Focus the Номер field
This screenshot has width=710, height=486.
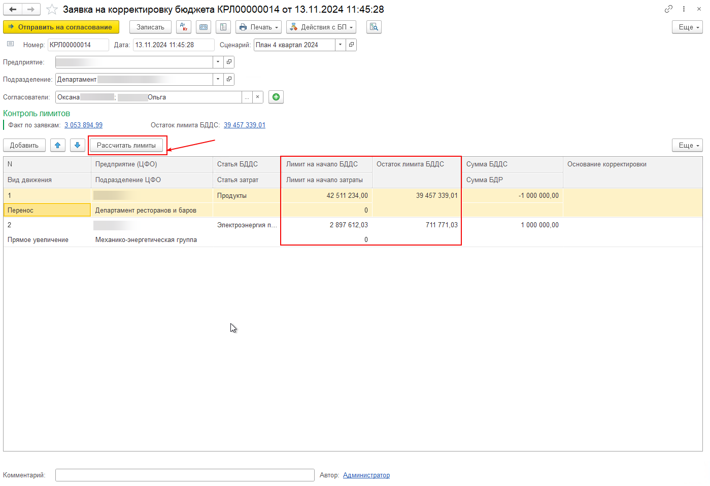78,45
